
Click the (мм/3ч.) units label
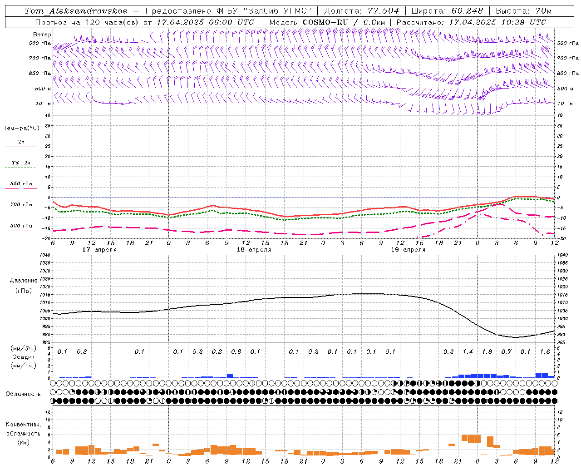(x=24, y=348)
